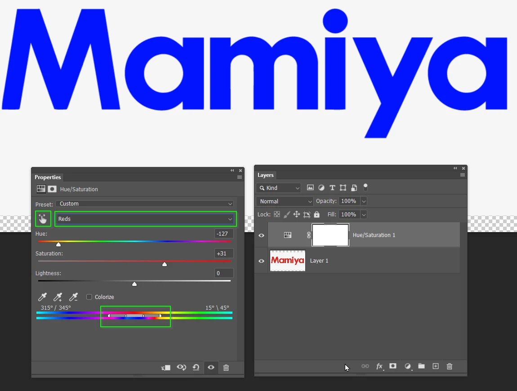Click the Hue/Saturation adjustment icon in Properties header
Viewport: 517px width, 391px height.
(41, 189)
